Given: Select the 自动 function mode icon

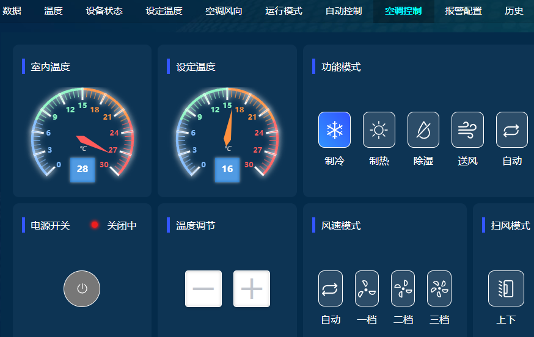Looking at the screenshot, I should tap(511, 129).
